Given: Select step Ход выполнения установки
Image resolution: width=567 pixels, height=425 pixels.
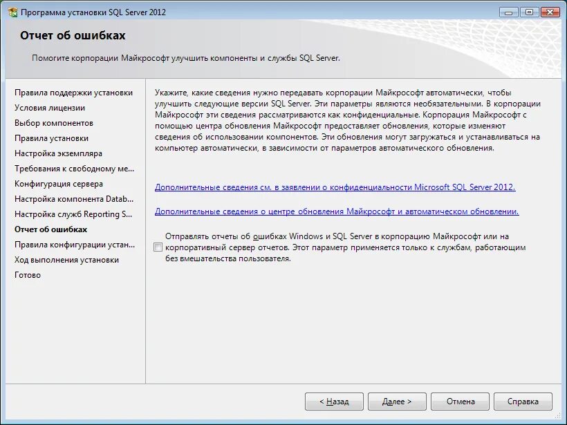Looking at the screenshot, I should coord(66,260).
